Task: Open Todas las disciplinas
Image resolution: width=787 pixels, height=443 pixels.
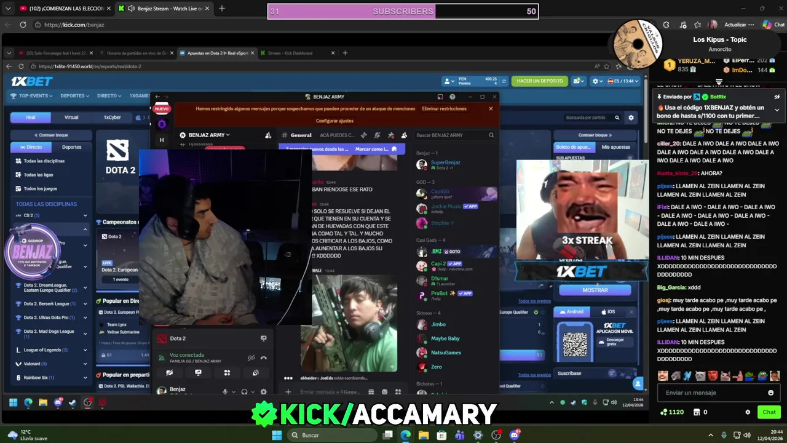Action: [x=44, y=161]
